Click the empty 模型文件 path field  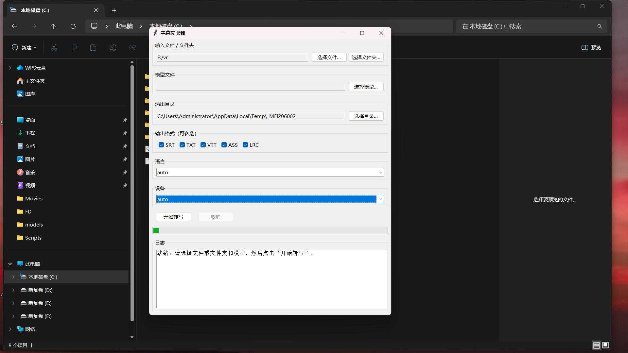[x=251, y=87]
